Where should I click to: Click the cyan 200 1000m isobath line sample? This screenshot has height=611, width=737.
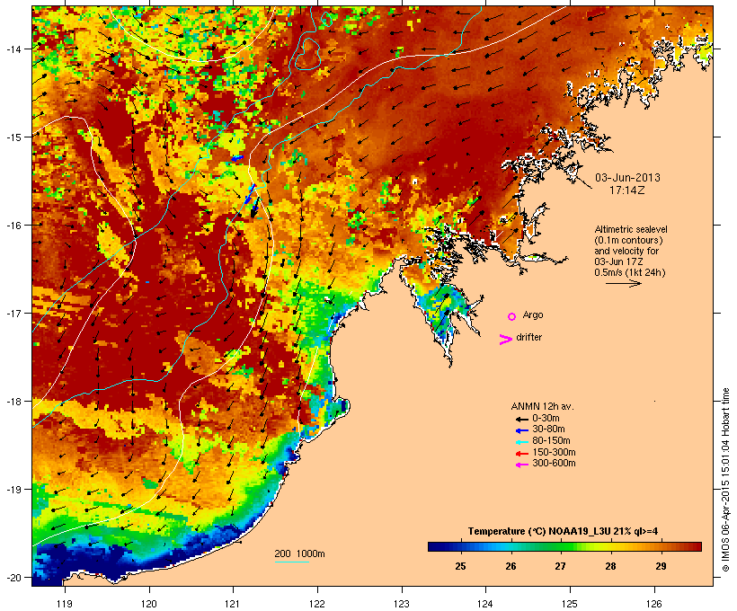(x=291, y=562)
